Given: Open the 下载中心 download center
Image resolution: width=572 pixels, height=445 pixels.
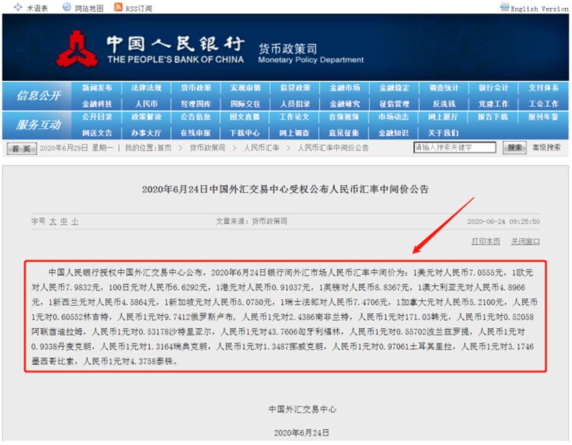Looking at the screenshot, I should click(x=245, y=133).
